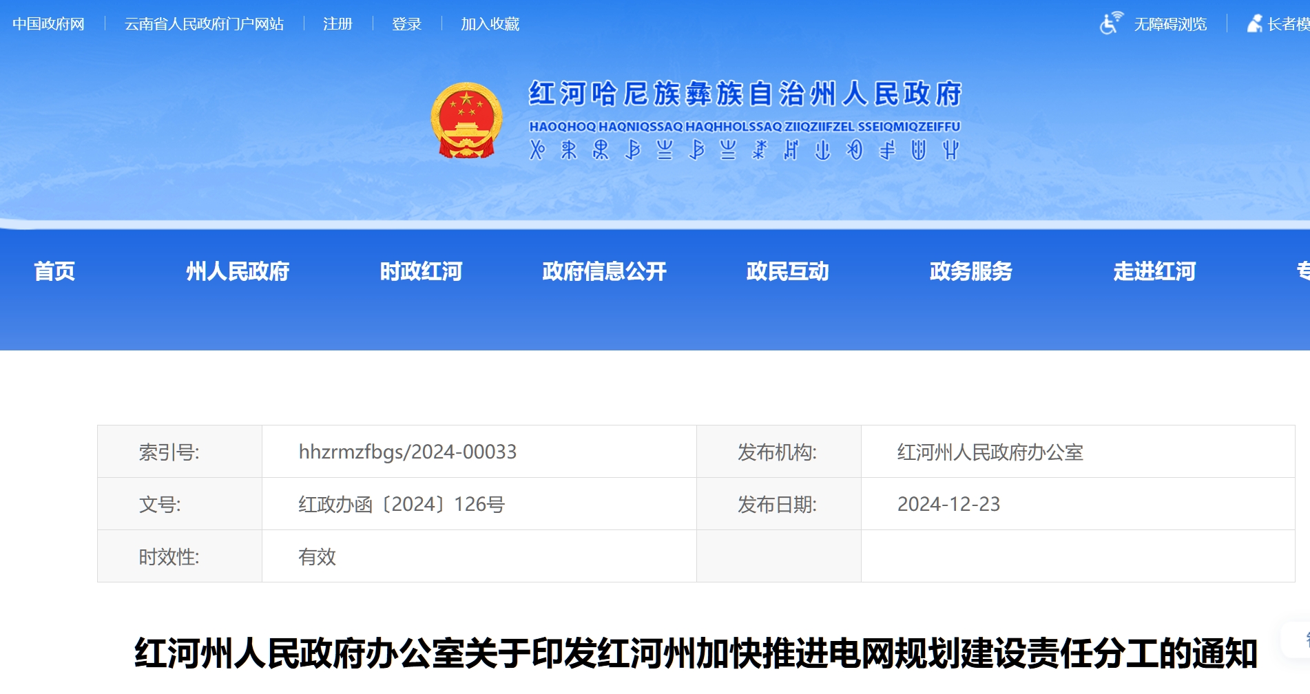Viewport: 1310px width, 694px height.
Task: Click the 注册 register link
Action: click(x=337, y=24)
